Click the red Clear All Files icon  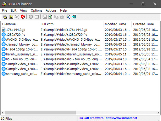pos(23,17)
